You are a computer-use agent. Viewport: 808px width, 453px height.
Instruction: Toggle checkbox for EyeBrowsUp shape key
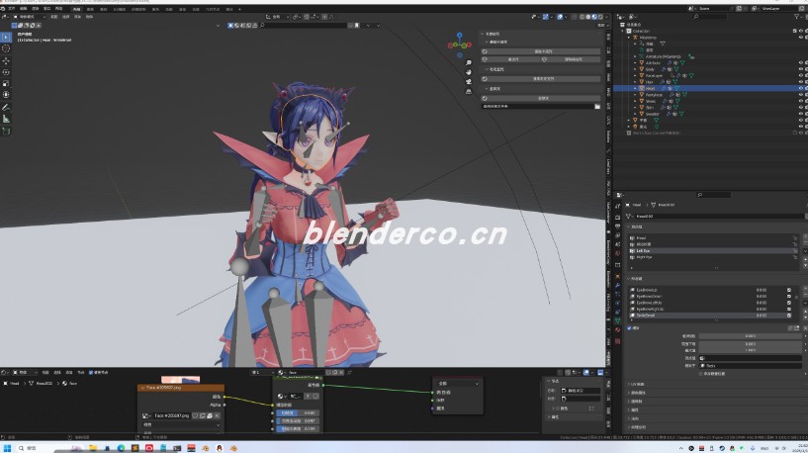tap(788, 290)
